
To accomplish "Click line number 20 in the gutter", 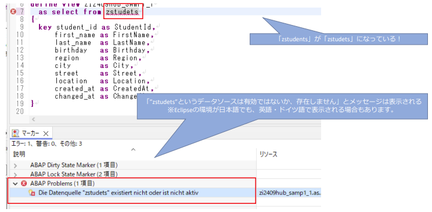I will [x=20, y=112].
